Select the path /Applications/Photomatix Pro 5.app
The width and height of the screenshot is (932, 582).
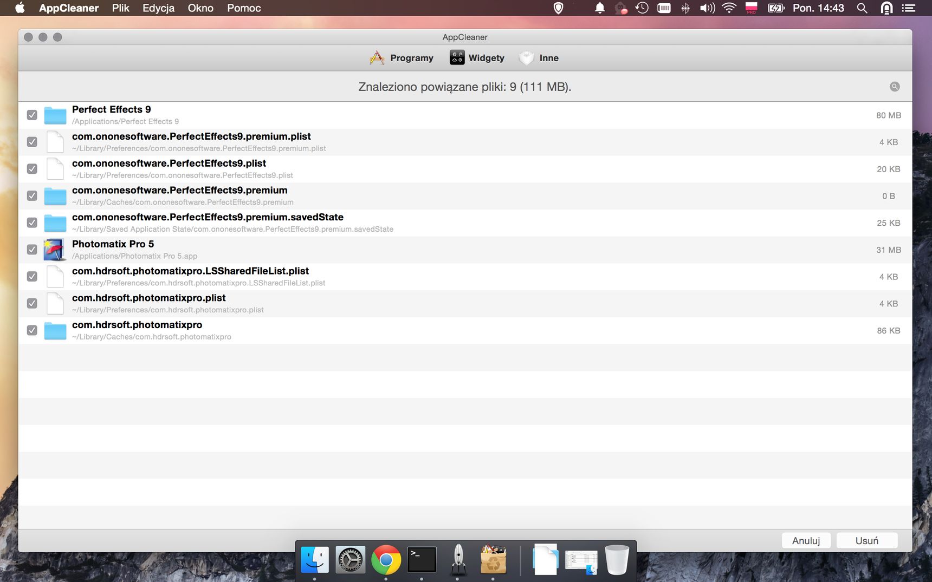click(134, 256)
